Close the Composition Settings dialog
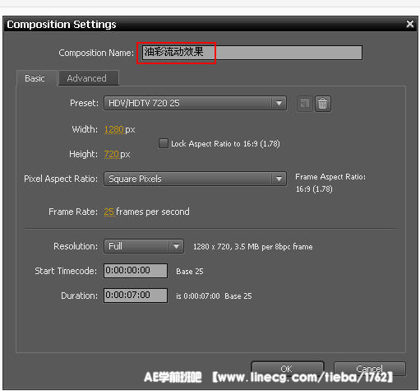 coord(410,24)
